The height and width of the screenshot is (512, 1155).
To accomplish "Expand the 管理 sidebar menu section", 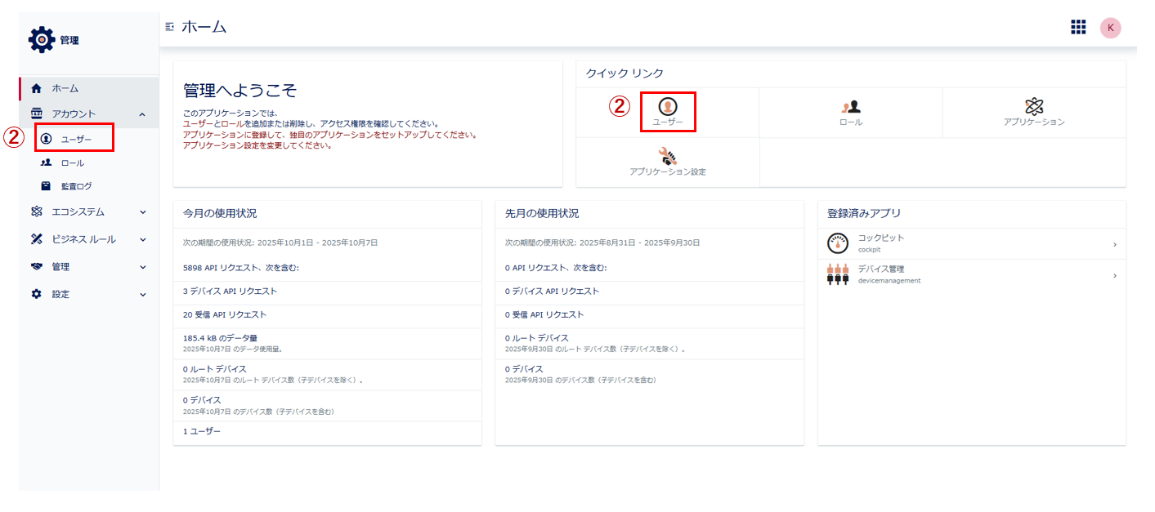I will tap(142, 267).
